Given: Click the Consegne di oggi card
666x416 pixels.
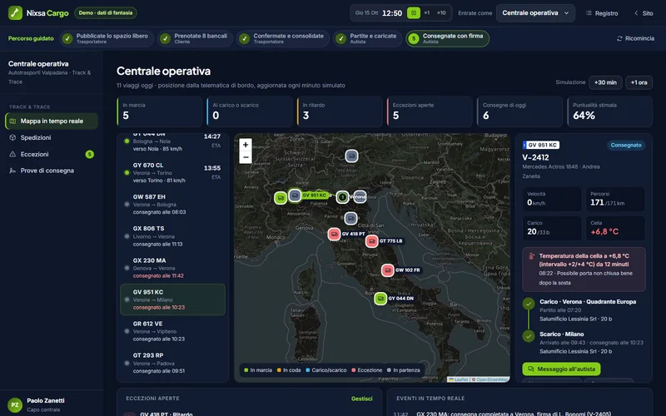Looking at the screenshot, I should coord(519,111).
